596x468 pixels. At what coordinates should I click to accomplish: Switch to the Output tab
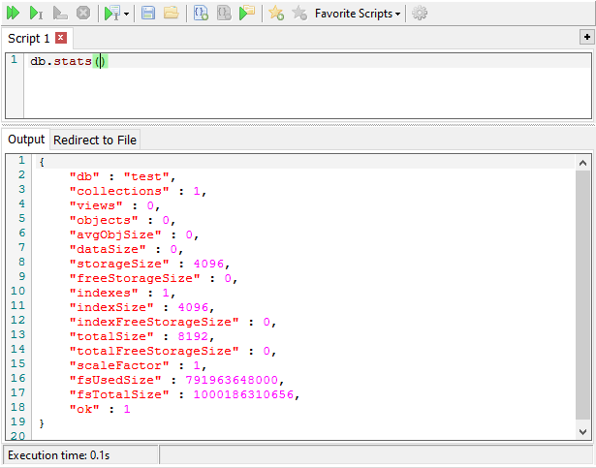tap(26, 140)
